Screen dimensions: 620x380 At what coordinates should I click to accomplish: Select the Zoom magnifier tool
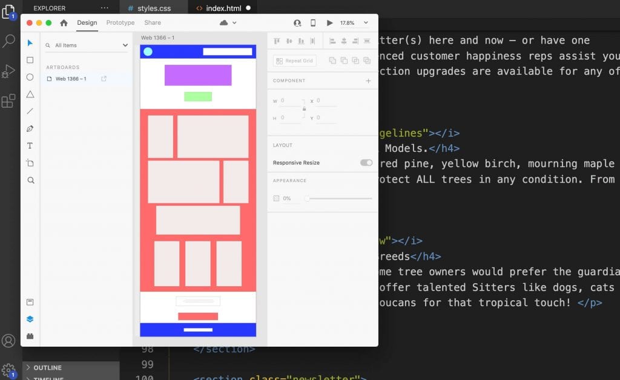(30, 180)
